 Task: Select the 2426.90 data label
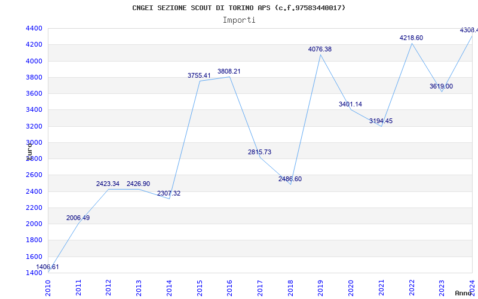[139, 184]
